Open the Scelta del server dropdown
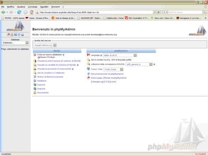Screen dimensions: 208x156 tap(45, 45)
